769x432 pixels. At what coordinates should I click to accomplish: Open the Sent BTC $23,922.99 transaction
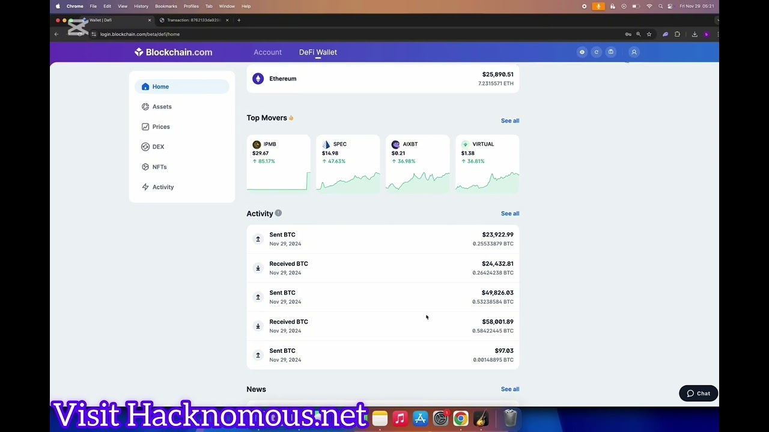tap(383, 239)
